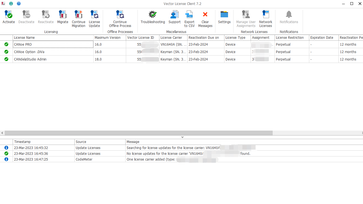Click the Reactivate license icon
This screenshot has height=204, width=363.
coord(46,15)
